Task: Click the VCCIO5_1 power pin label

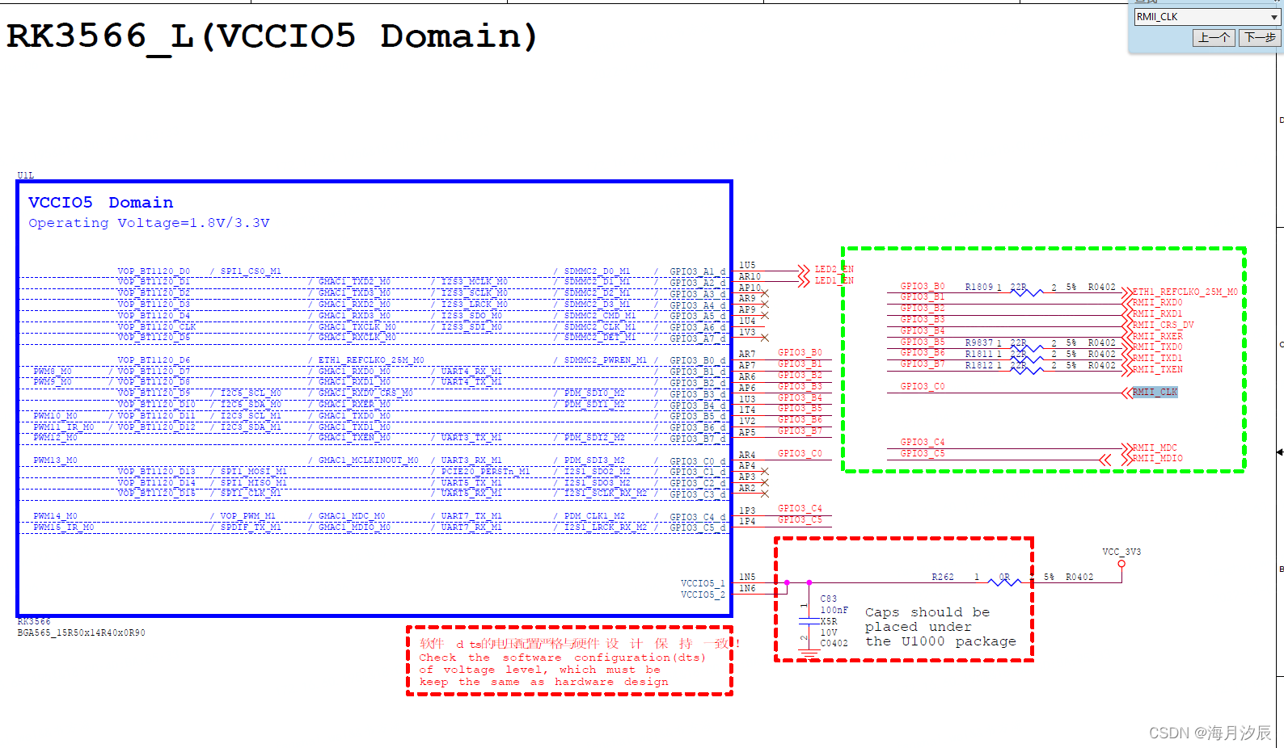Action: coord(703,583)
